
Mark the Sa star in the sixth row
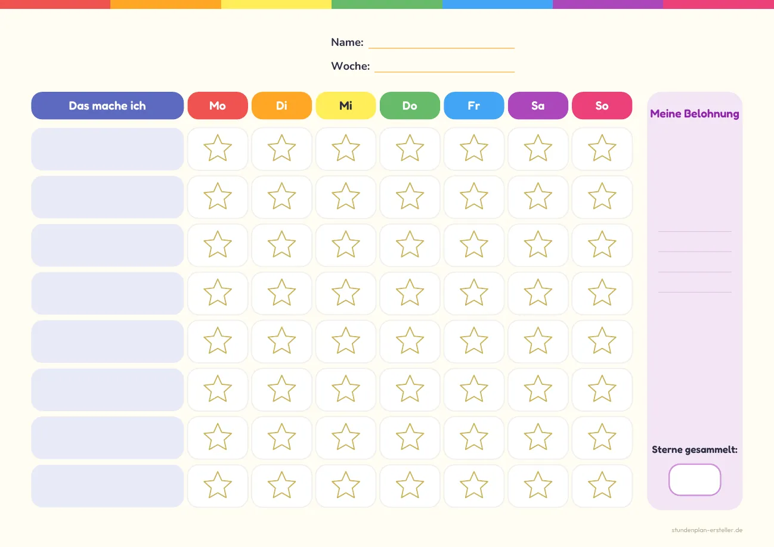coord(538,390)
